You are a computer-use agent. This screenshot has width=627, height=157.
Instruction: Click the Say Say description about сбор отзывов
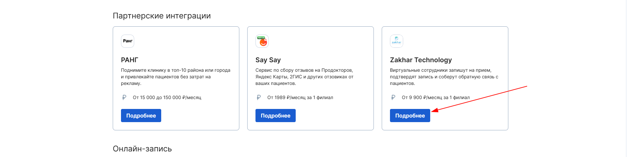(x=304, y=77)
